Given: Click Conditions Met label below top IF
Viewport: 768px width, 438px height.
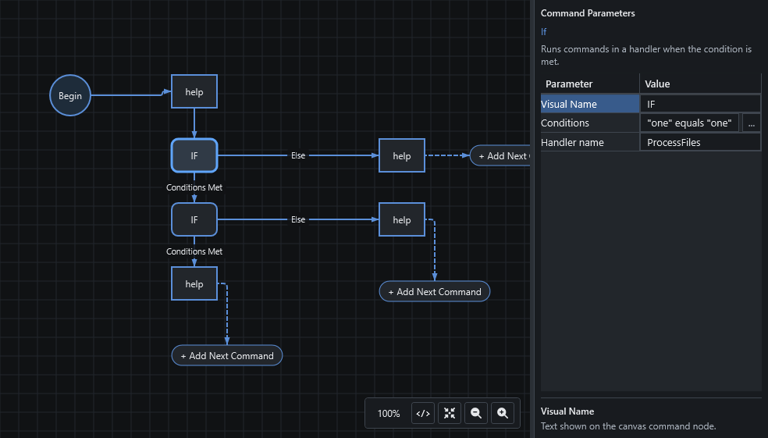Looking at the screenshot, I should (x=194, y=187).
